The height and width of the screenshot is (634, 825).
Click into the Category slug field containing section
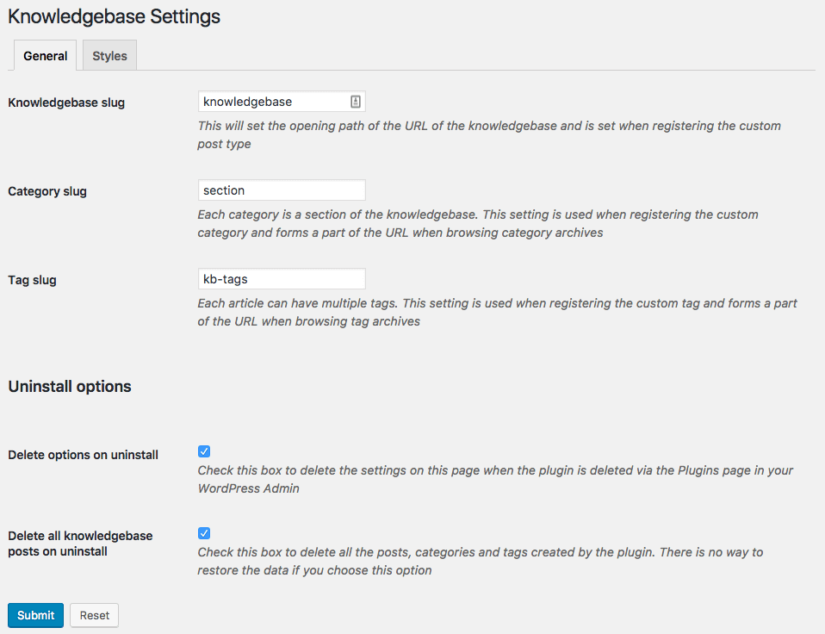click(282, 190)
